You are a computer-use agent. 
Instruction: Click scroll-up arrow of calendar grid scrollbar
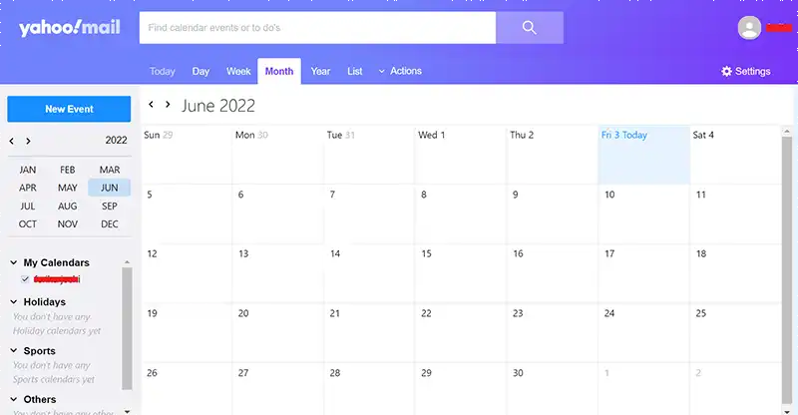coord(787,132)
